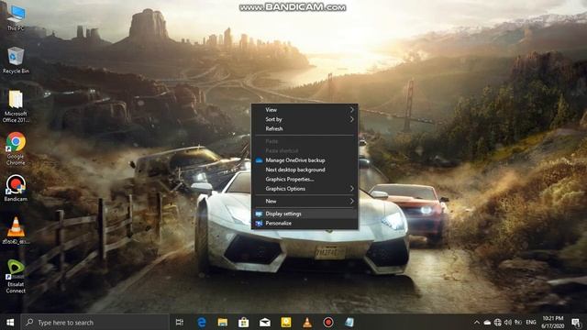Open the volume speaker tray icon

[508, 322]
